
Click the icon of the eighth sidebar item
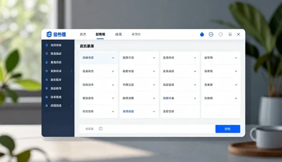(47, 106)
